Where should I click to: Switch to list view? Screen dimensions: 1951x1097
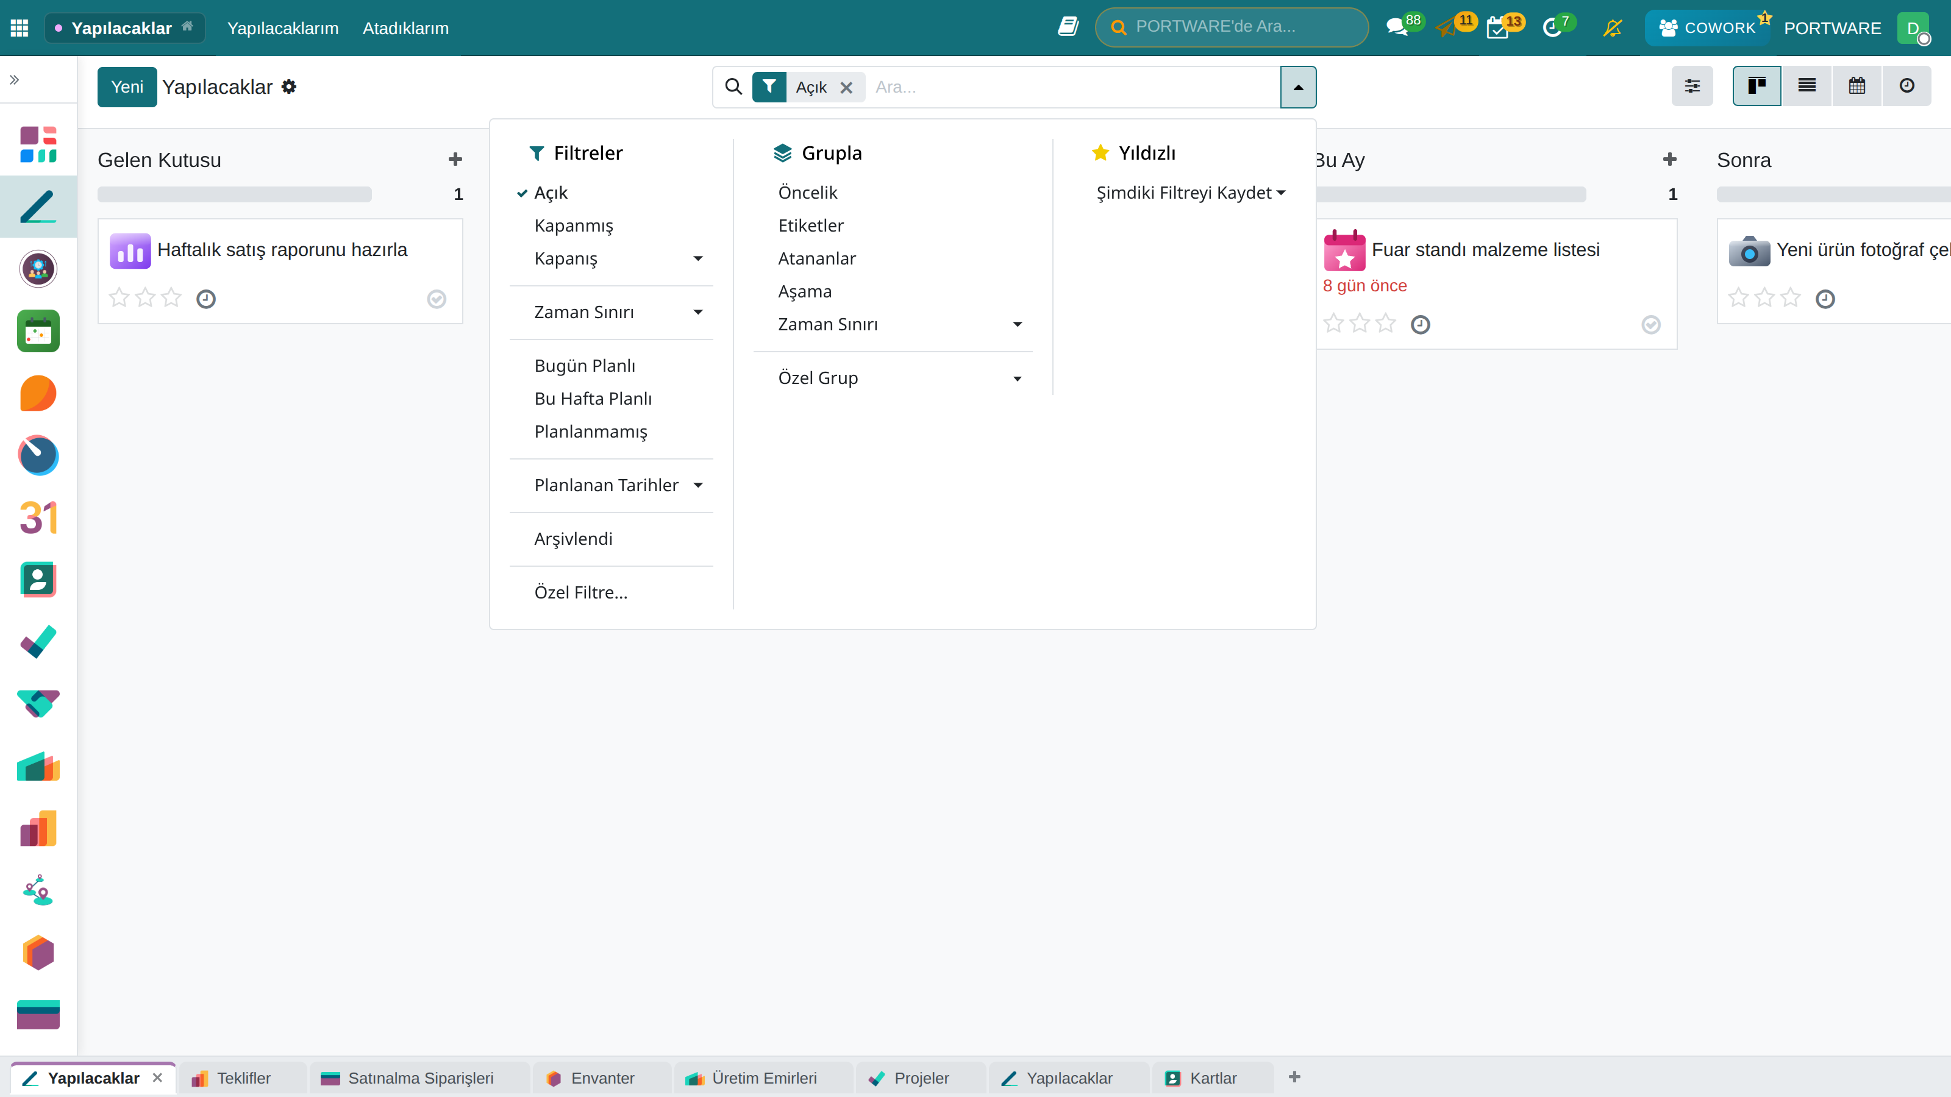[x=1807, y=85]
